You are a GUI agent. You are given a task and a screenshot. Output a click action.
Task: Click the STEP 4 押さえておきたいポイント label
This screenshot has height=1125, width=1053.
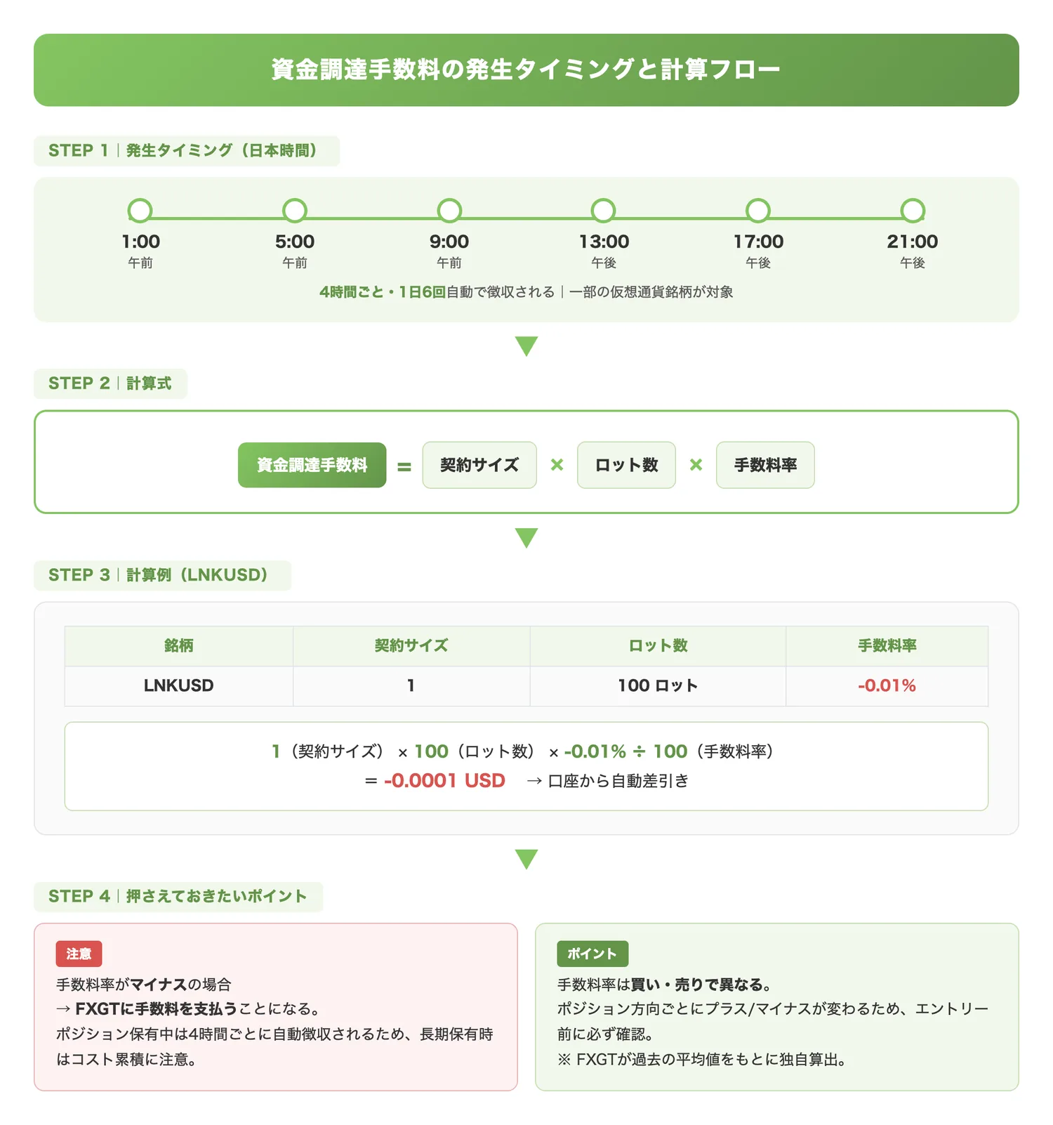(x=178, y=897)
